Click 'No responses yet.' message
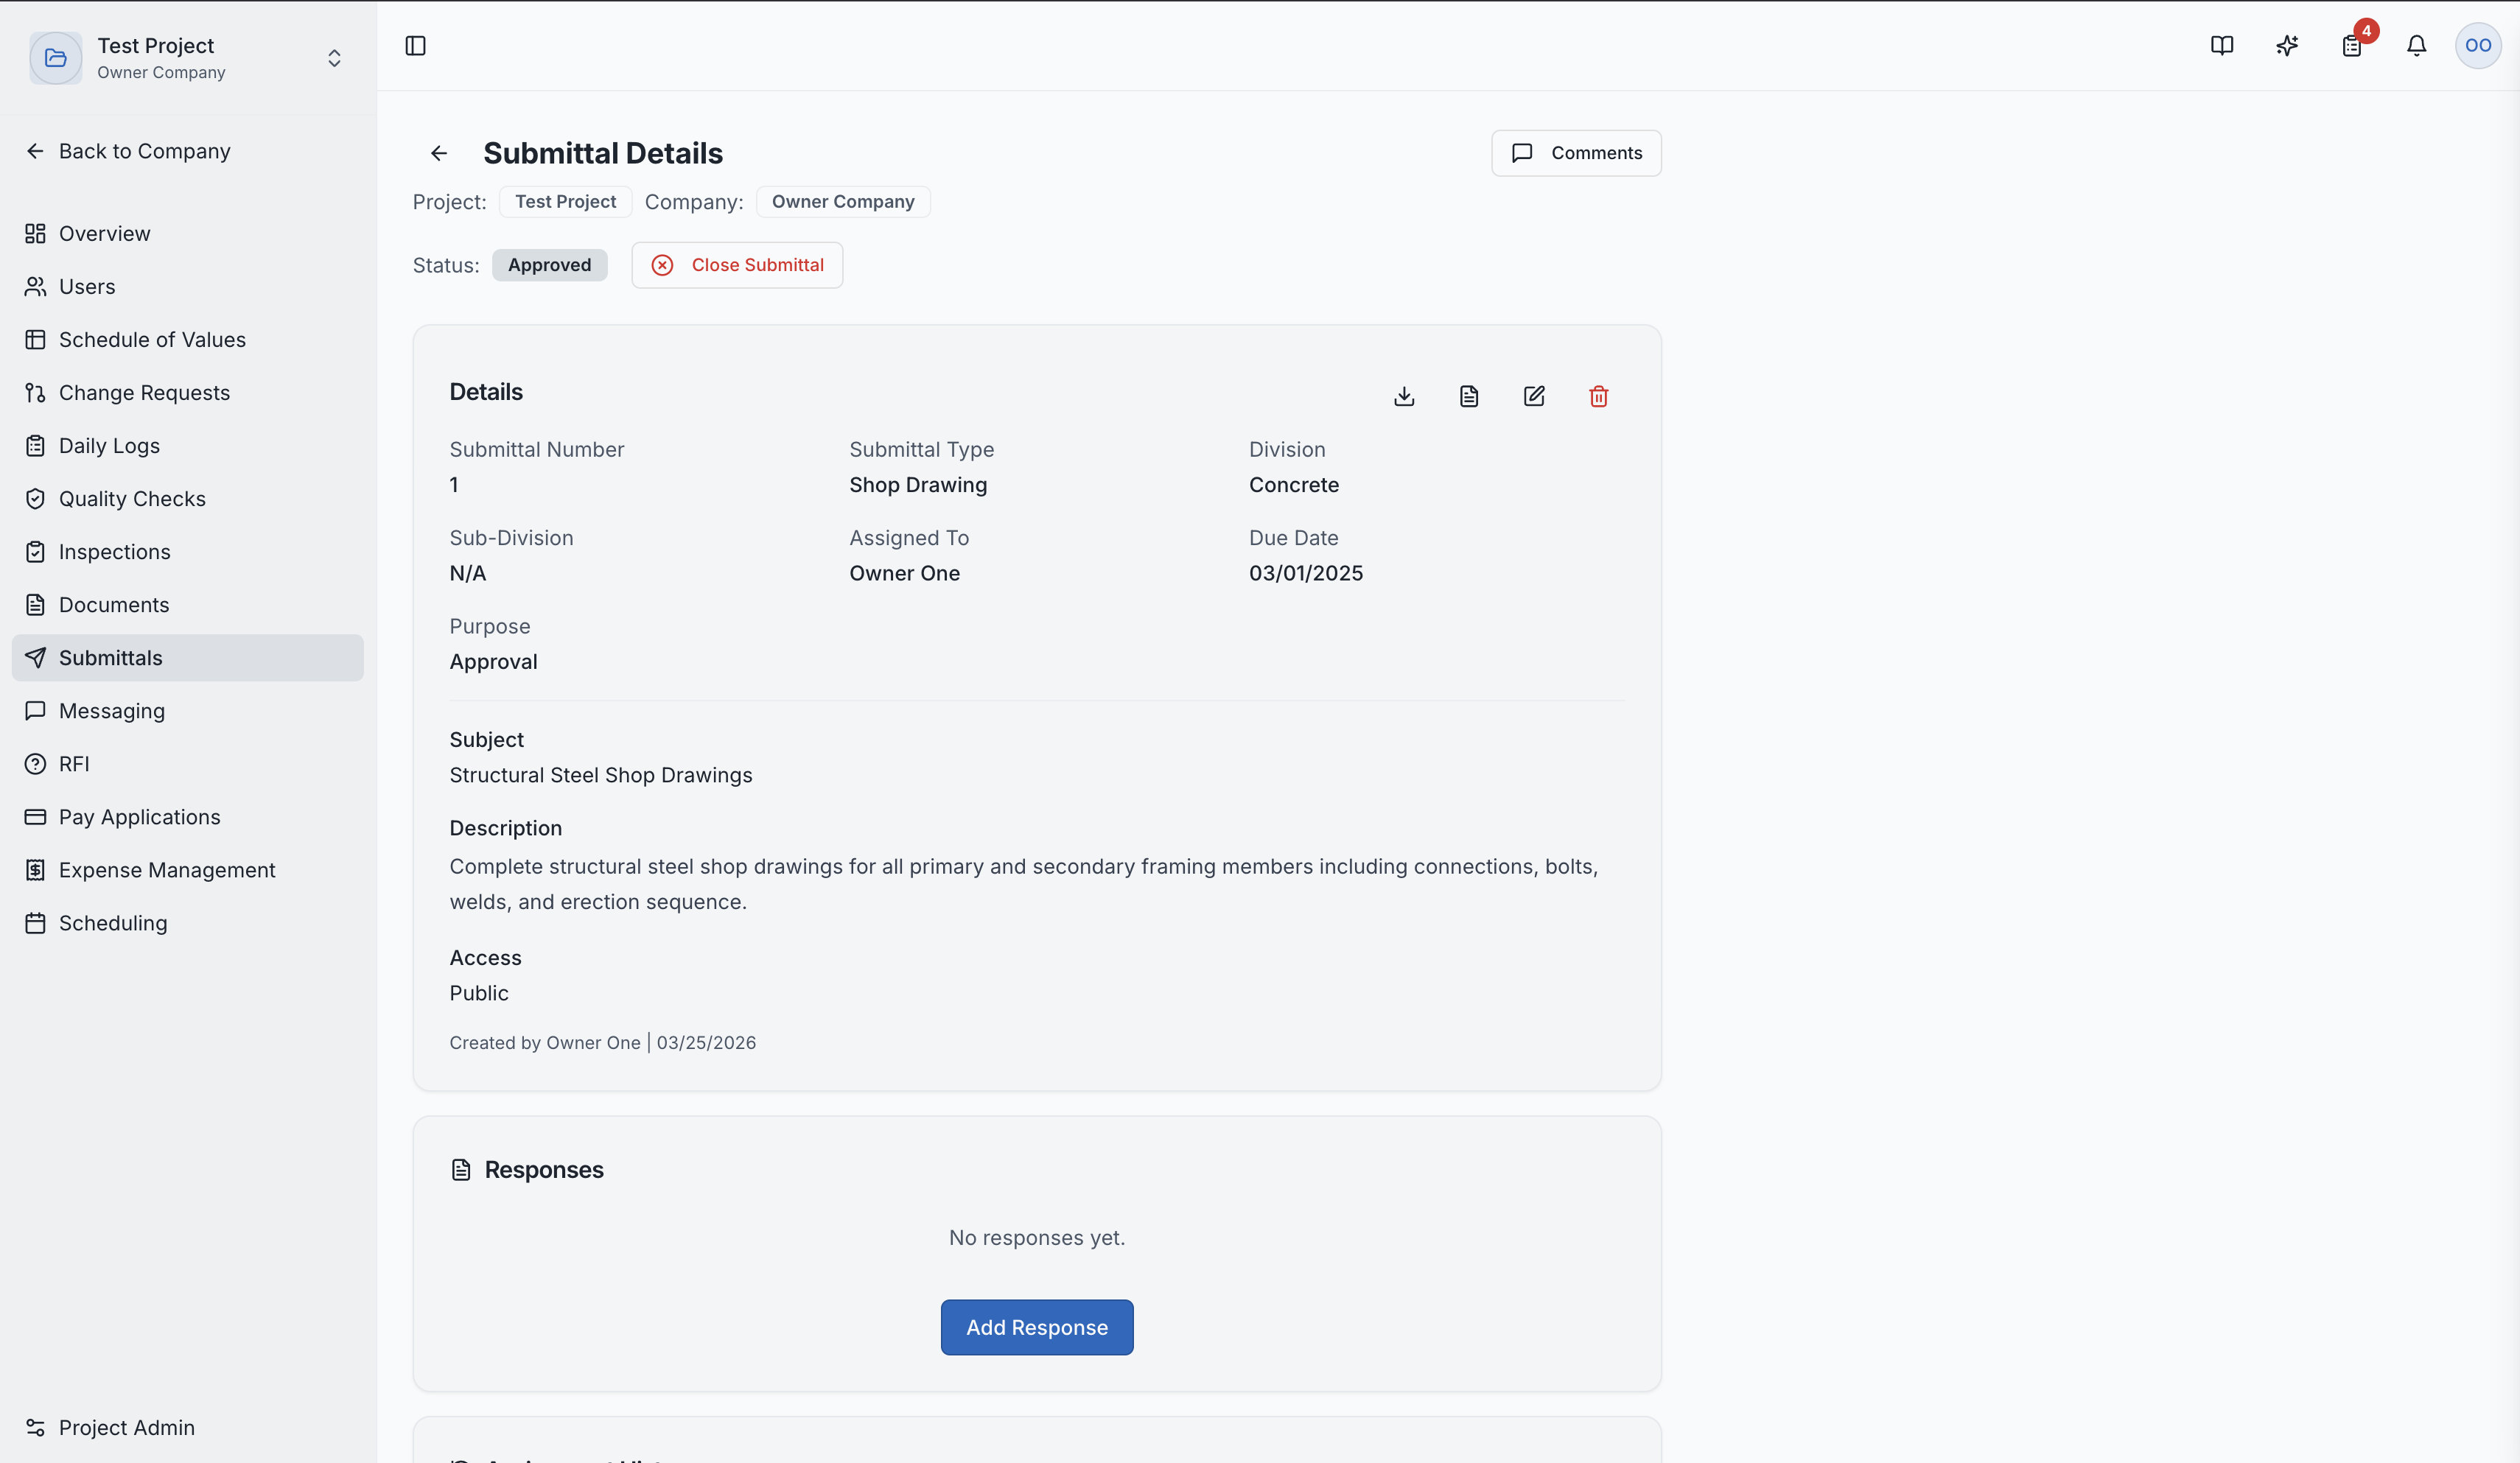Image resolution: width=2520 pixels, height=1463 pixels. [x=1037, y=1237]
